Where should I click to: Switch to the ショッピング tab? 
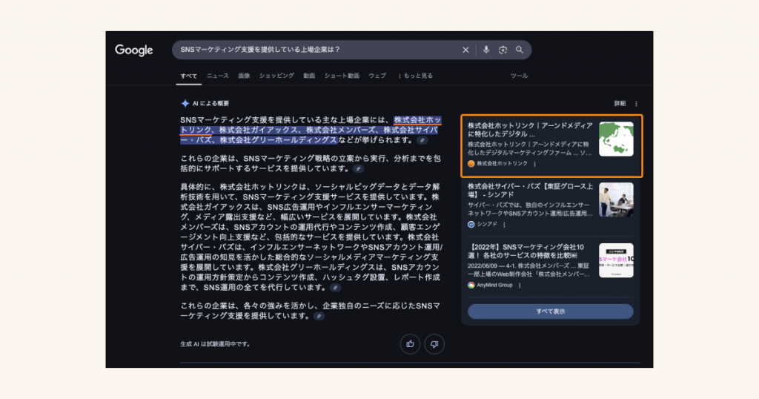pyautogui.click(x=276, y=76)
